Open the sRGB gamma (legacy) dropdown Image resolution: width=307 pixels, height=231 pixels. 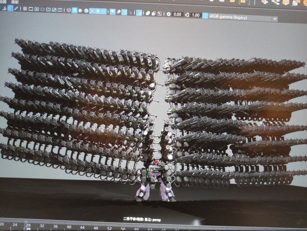(243, 18)
